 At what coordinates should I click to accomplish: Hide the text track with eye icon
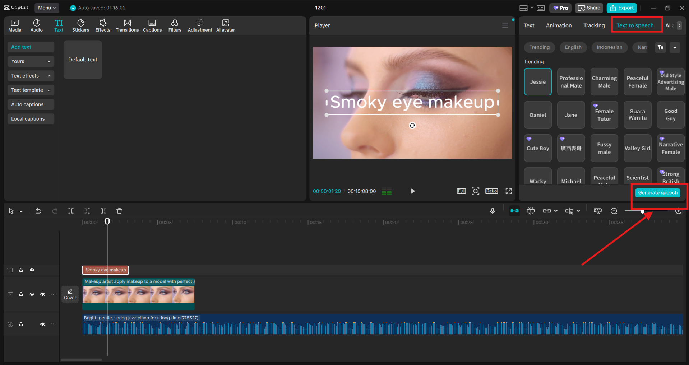(x=32, y=270)
